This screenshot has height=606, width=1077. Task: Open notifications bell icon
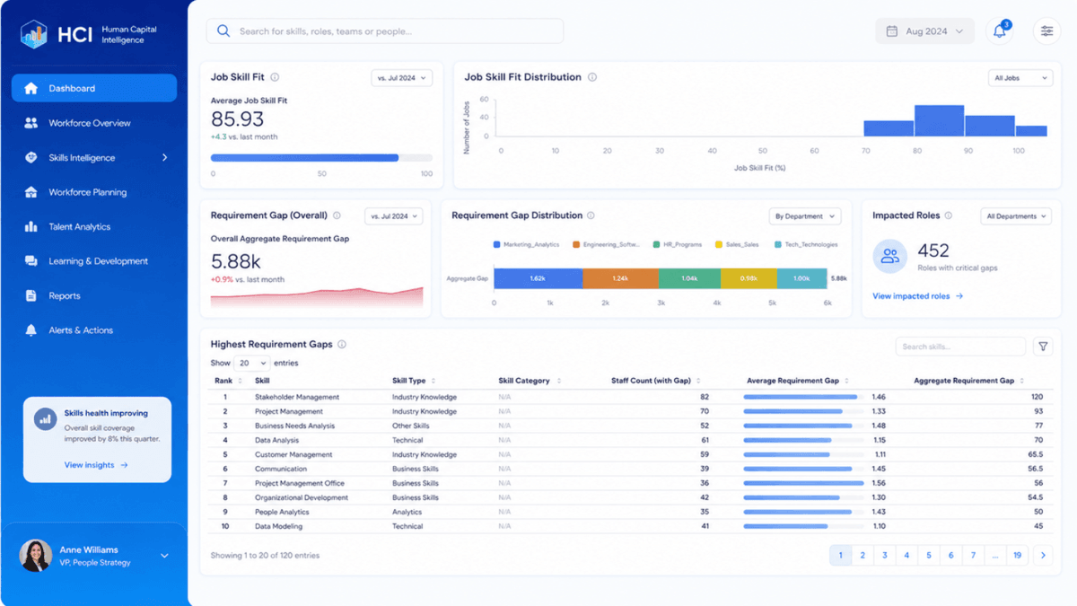pyautogui.click(x=999, y=31)
